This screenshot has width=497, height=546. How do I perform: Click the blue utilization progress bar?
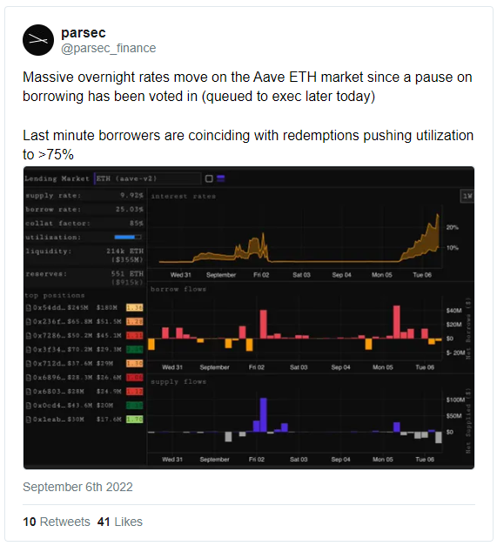[x=128, y=237]
